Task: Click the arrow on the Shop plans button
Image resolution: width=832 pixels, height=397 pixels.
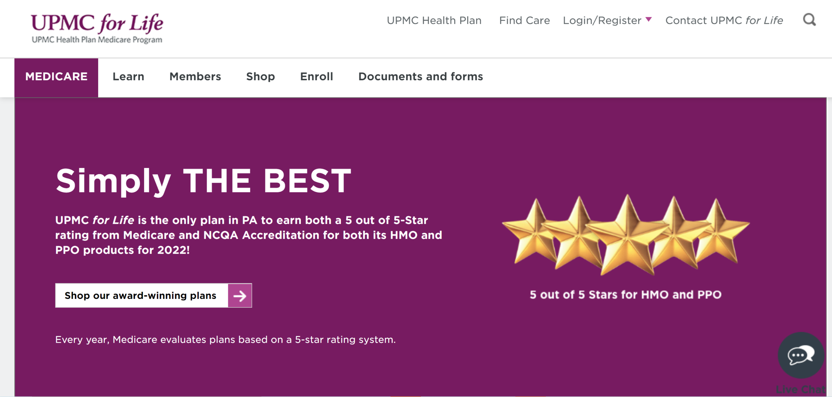Action: pyautogui.click(x=240, y=296)
